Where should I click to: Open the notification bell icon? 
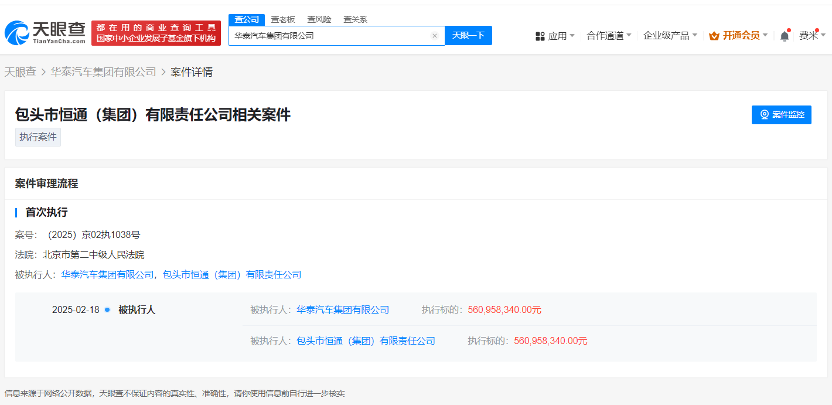pos(785,36)
